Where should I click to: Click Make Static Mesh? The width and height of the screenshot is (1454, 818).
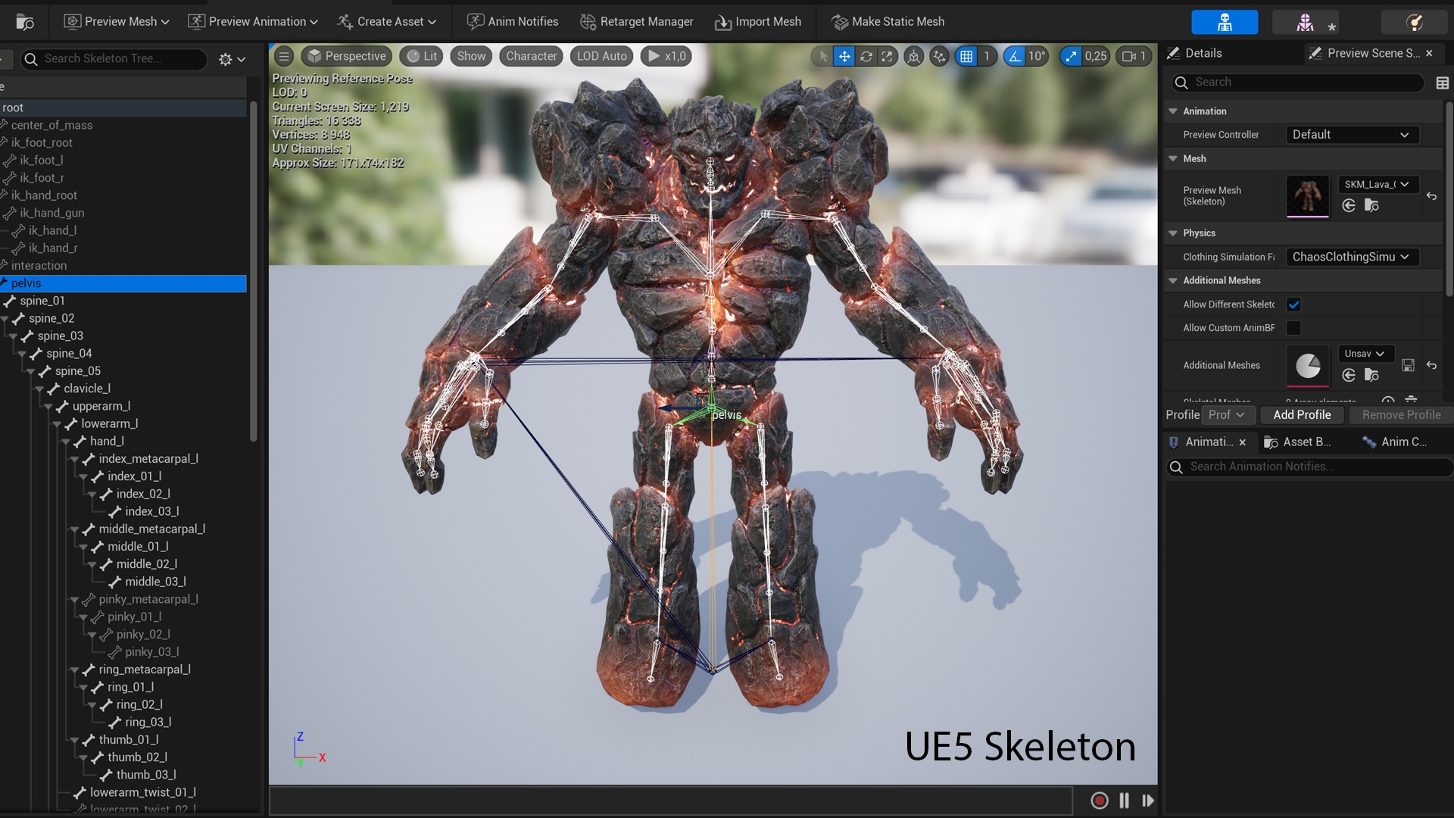[x=888, y=21]
